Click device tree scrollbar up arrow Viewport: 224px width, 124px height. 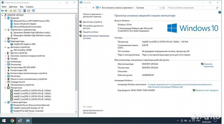point(76,15)
